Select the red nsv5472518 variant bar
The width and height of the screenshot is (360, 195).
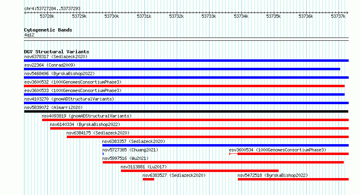[293, 179]
